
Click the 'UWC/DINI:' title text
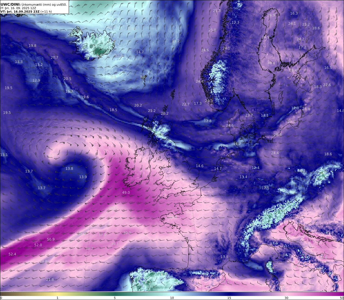pos(10,5)
